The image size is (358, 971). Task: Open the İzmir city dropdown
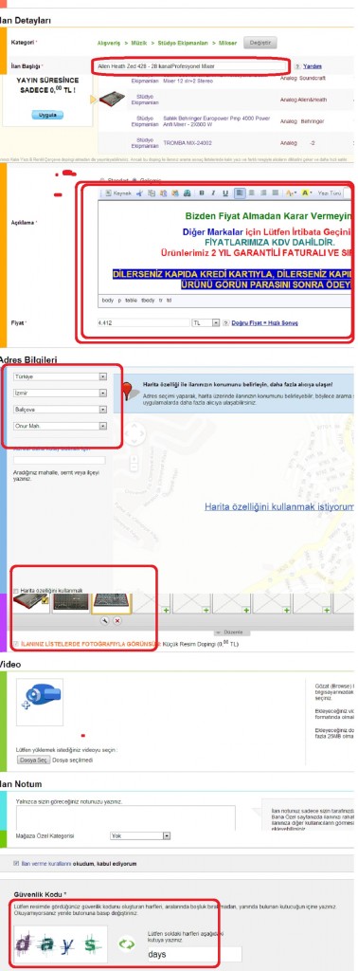[x=60, y=393]
